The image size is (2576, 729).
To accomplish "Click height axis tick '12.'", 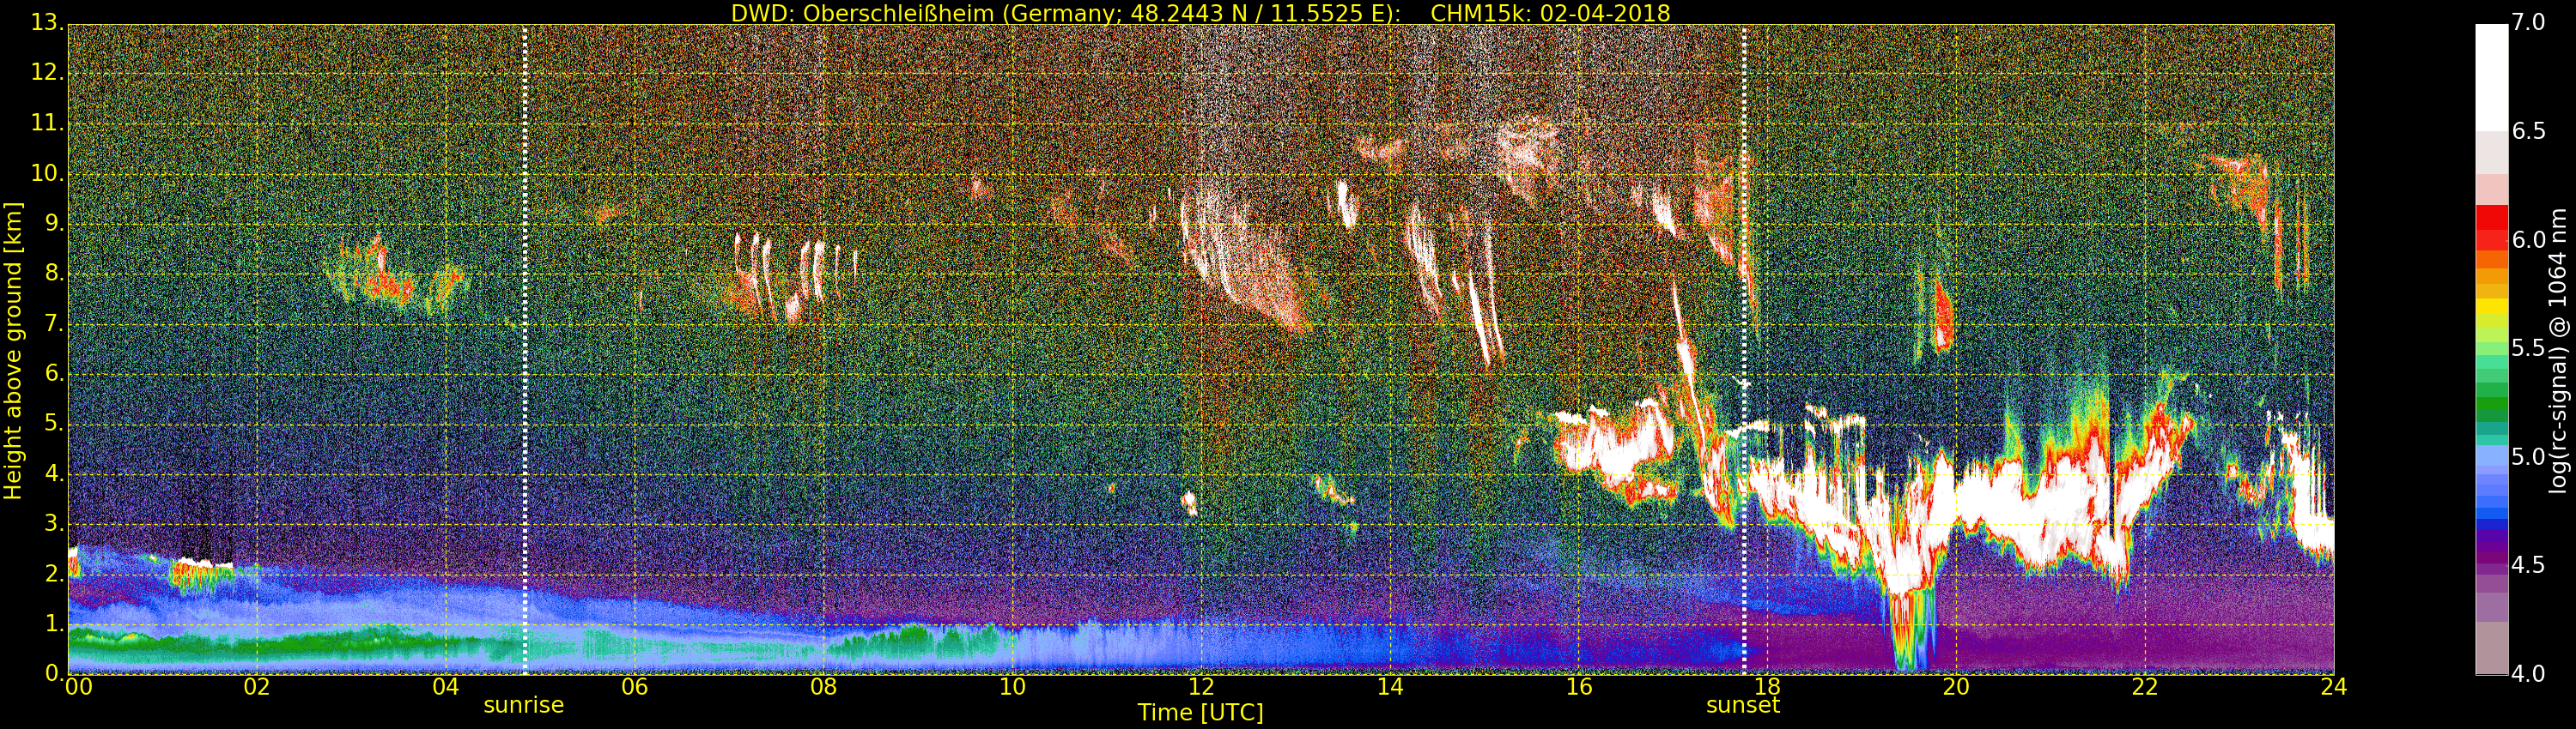I will click(x=46, y=73).
